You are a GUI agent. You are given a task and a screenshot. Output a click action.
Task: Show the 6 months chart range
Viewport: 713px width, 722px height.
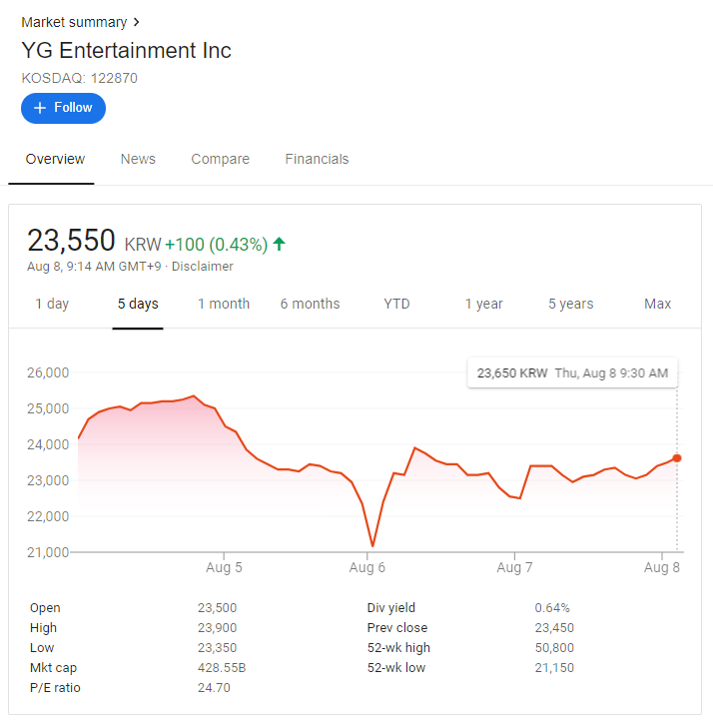point(310,304)
